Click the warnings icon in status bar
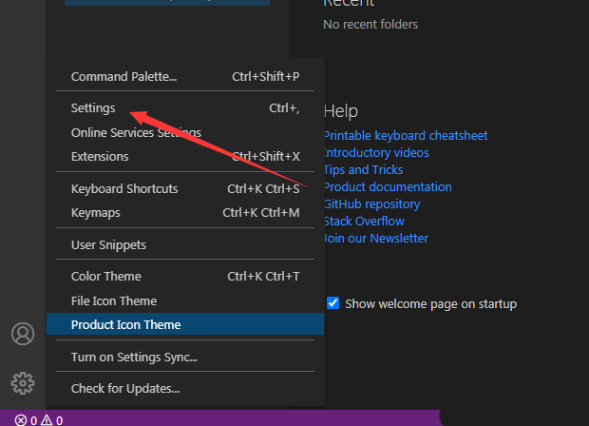The height and width of the screenshot is (426, 589). [46, 419]
